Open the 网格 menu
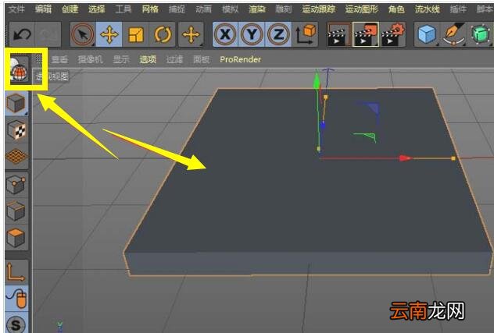The width and height of the screenshot is (494, 333). pyautogui.click(x=150, y=9)
